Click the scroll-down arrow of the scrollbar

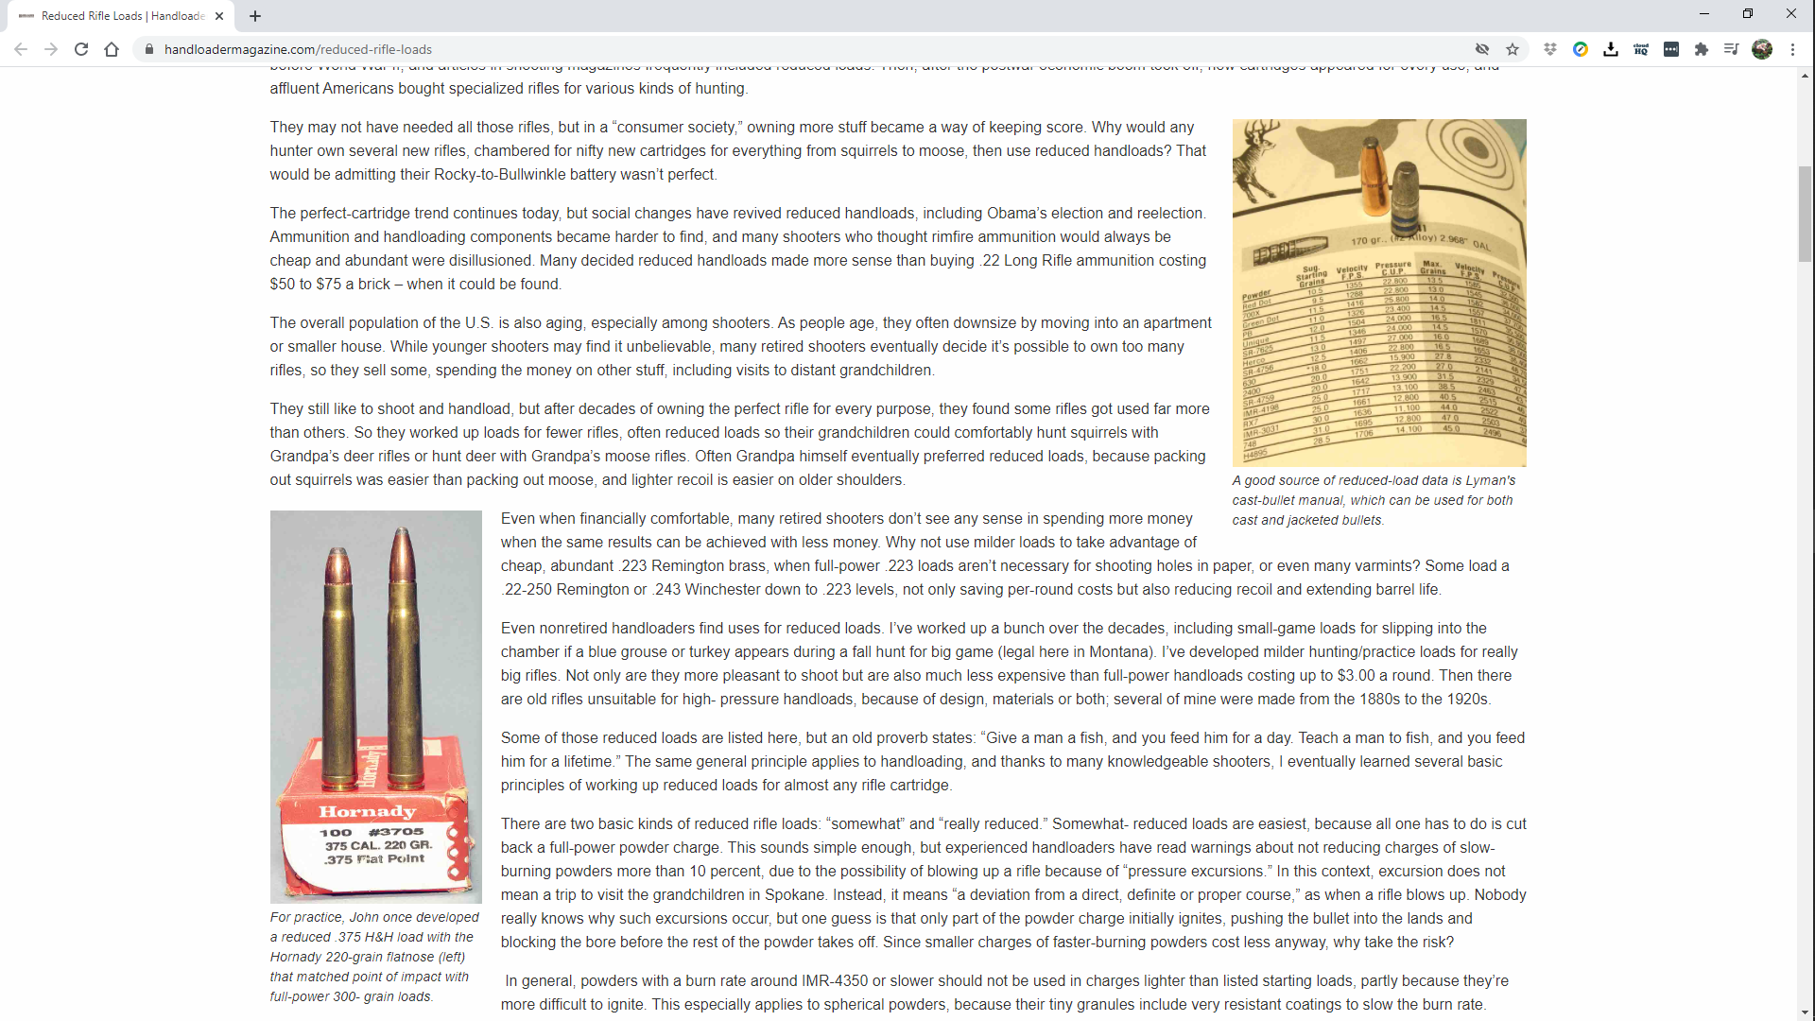coord(1806,1013)
